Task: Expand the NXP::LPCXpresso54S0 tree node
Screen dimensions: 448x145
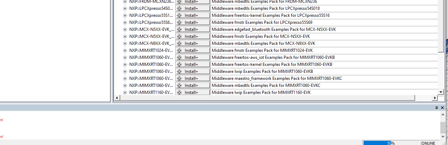Action: (125, 8)
